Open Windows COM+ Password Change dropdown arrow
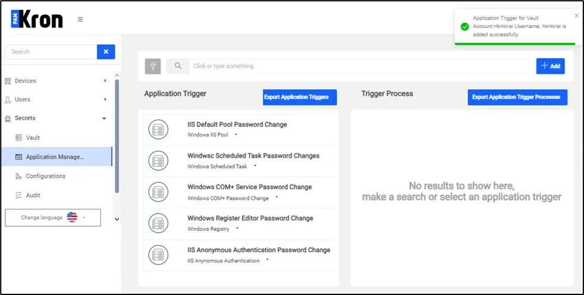 point(276,197)
